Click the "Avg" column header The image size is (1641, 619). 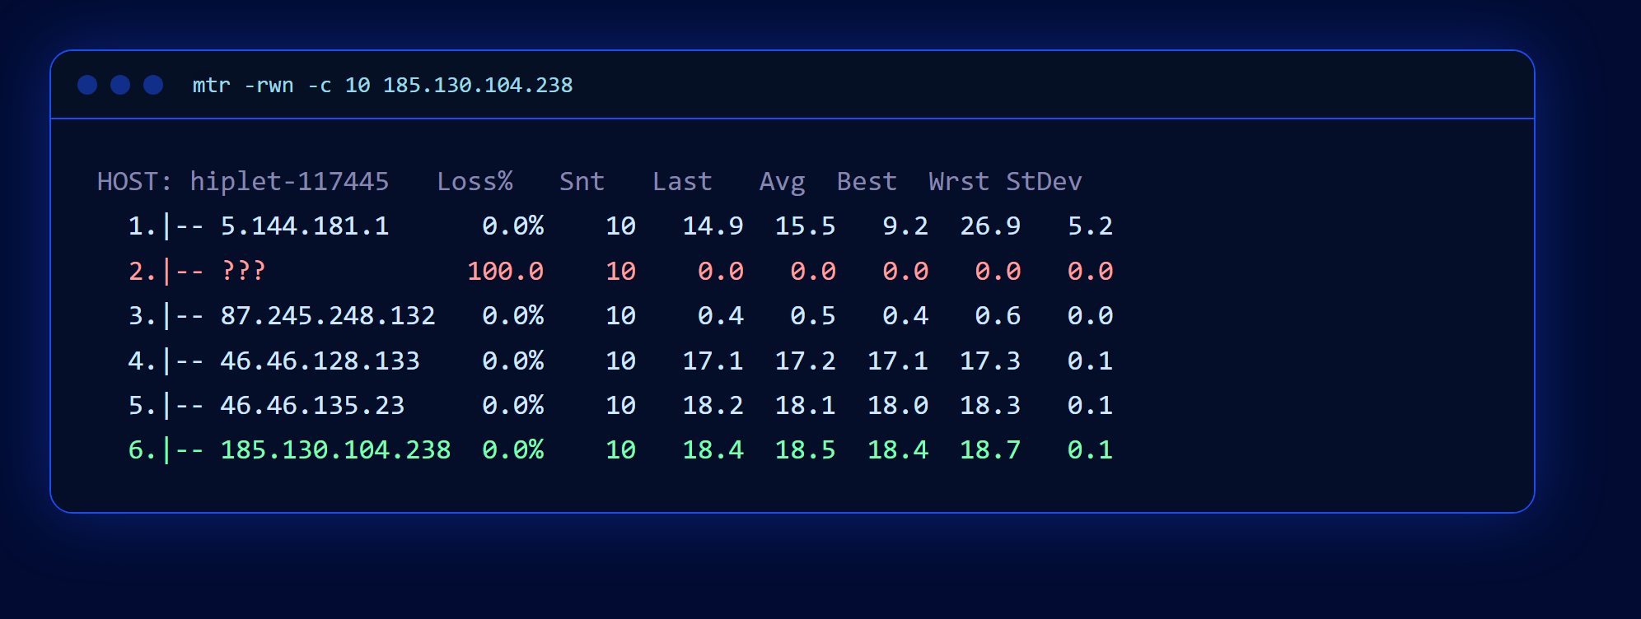click(x=782, y=182)
